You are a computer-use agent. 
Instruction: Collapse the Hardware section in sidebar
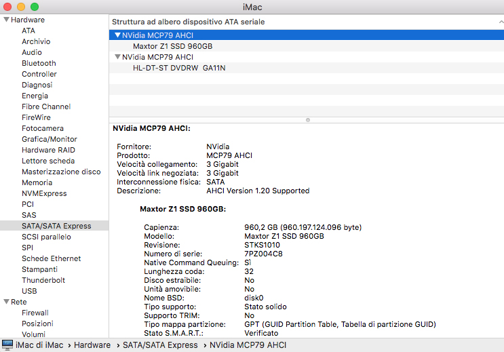click(6, 20)
